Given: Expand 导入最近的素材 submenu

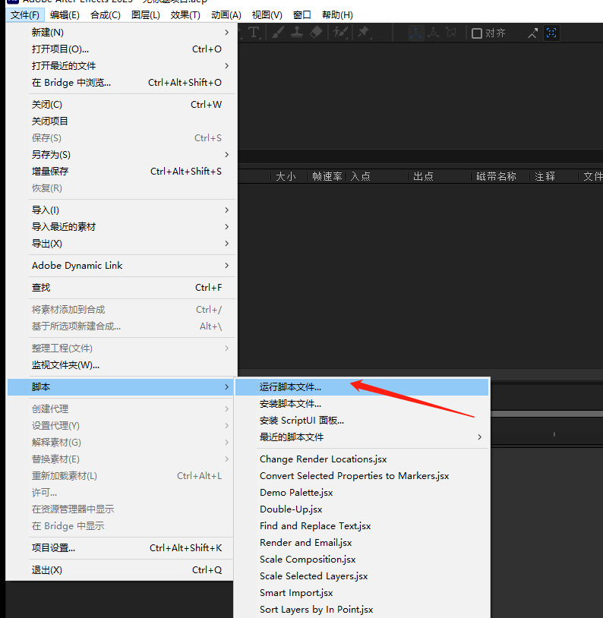Looking at the screenshot, I should pyautogui.click(x=122, y=227).
